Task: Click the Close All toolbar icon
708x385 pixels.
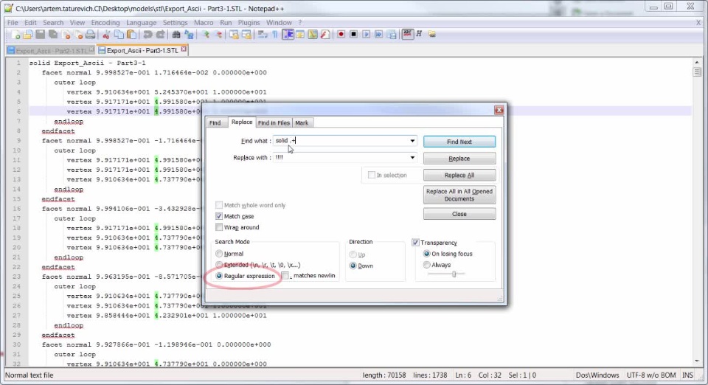Action: [x=78, y=35]
